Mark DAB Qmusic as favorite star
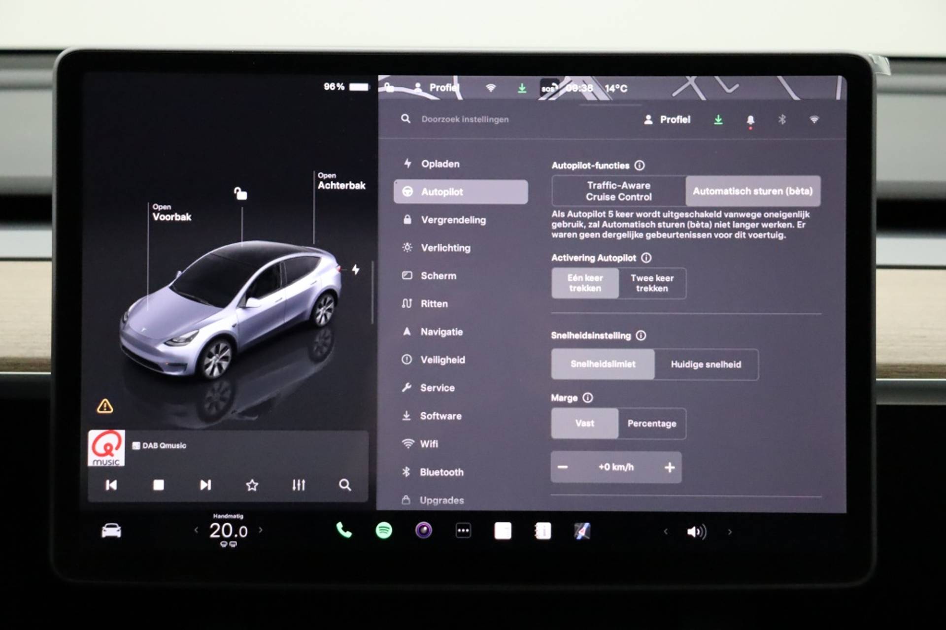 [252, 485]
